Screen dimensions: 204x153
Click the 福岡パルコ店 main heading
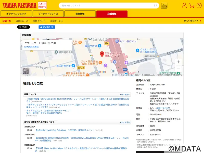coord(33,83)
